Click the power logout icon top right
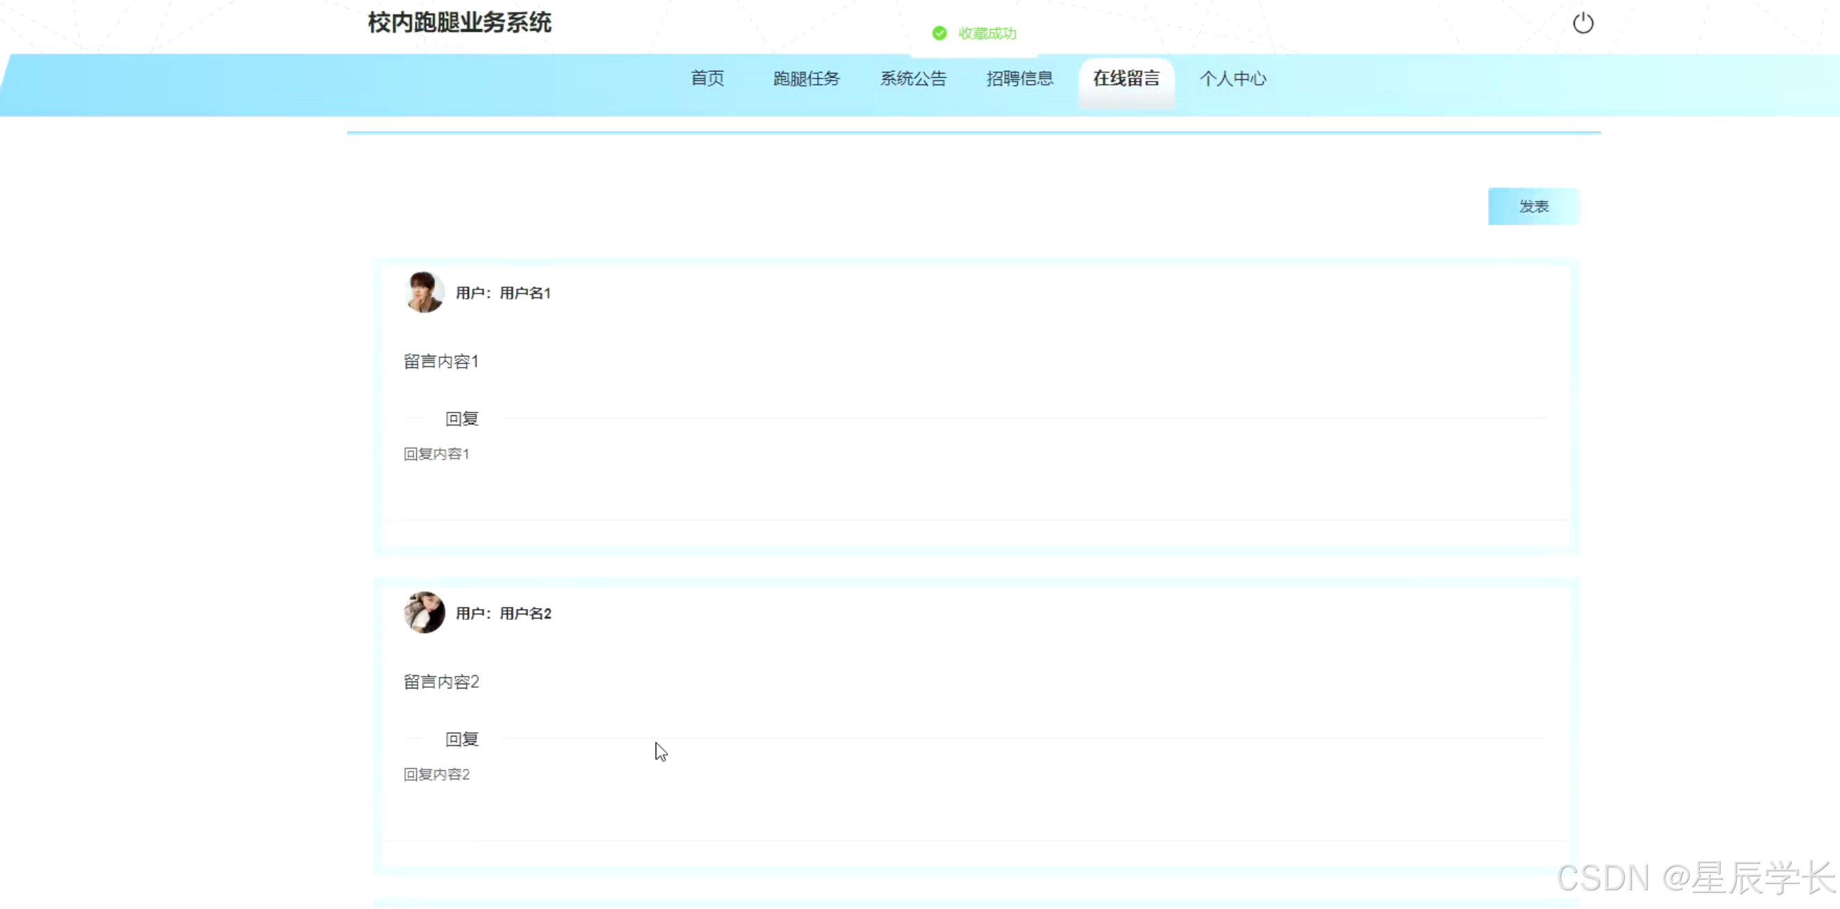Screen dimensions: 1840x909 (x=1584, y=24)
